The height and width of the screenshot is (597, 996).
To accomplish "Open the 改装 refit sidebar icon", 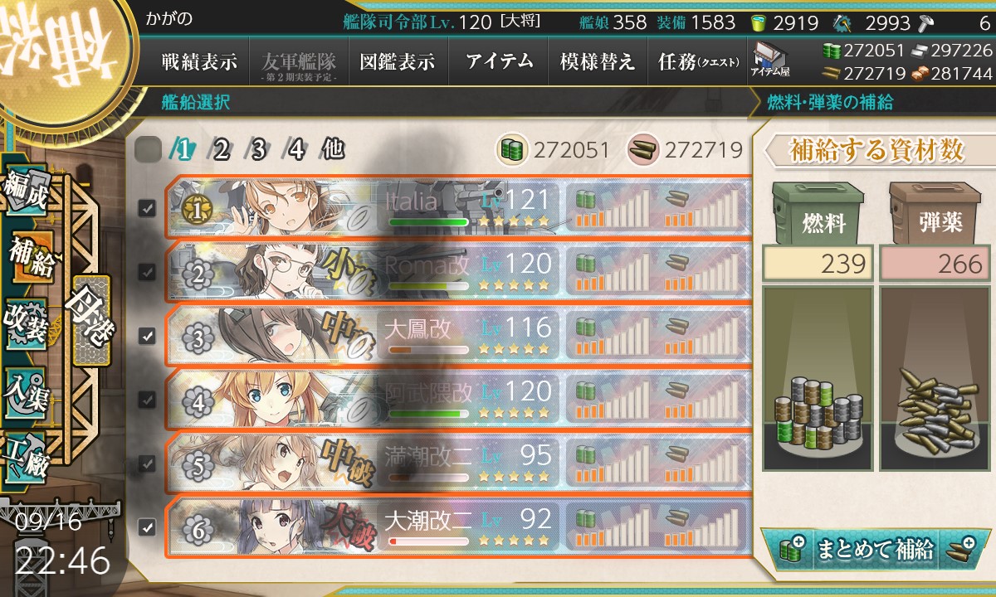I will click(x=27, y=323).
